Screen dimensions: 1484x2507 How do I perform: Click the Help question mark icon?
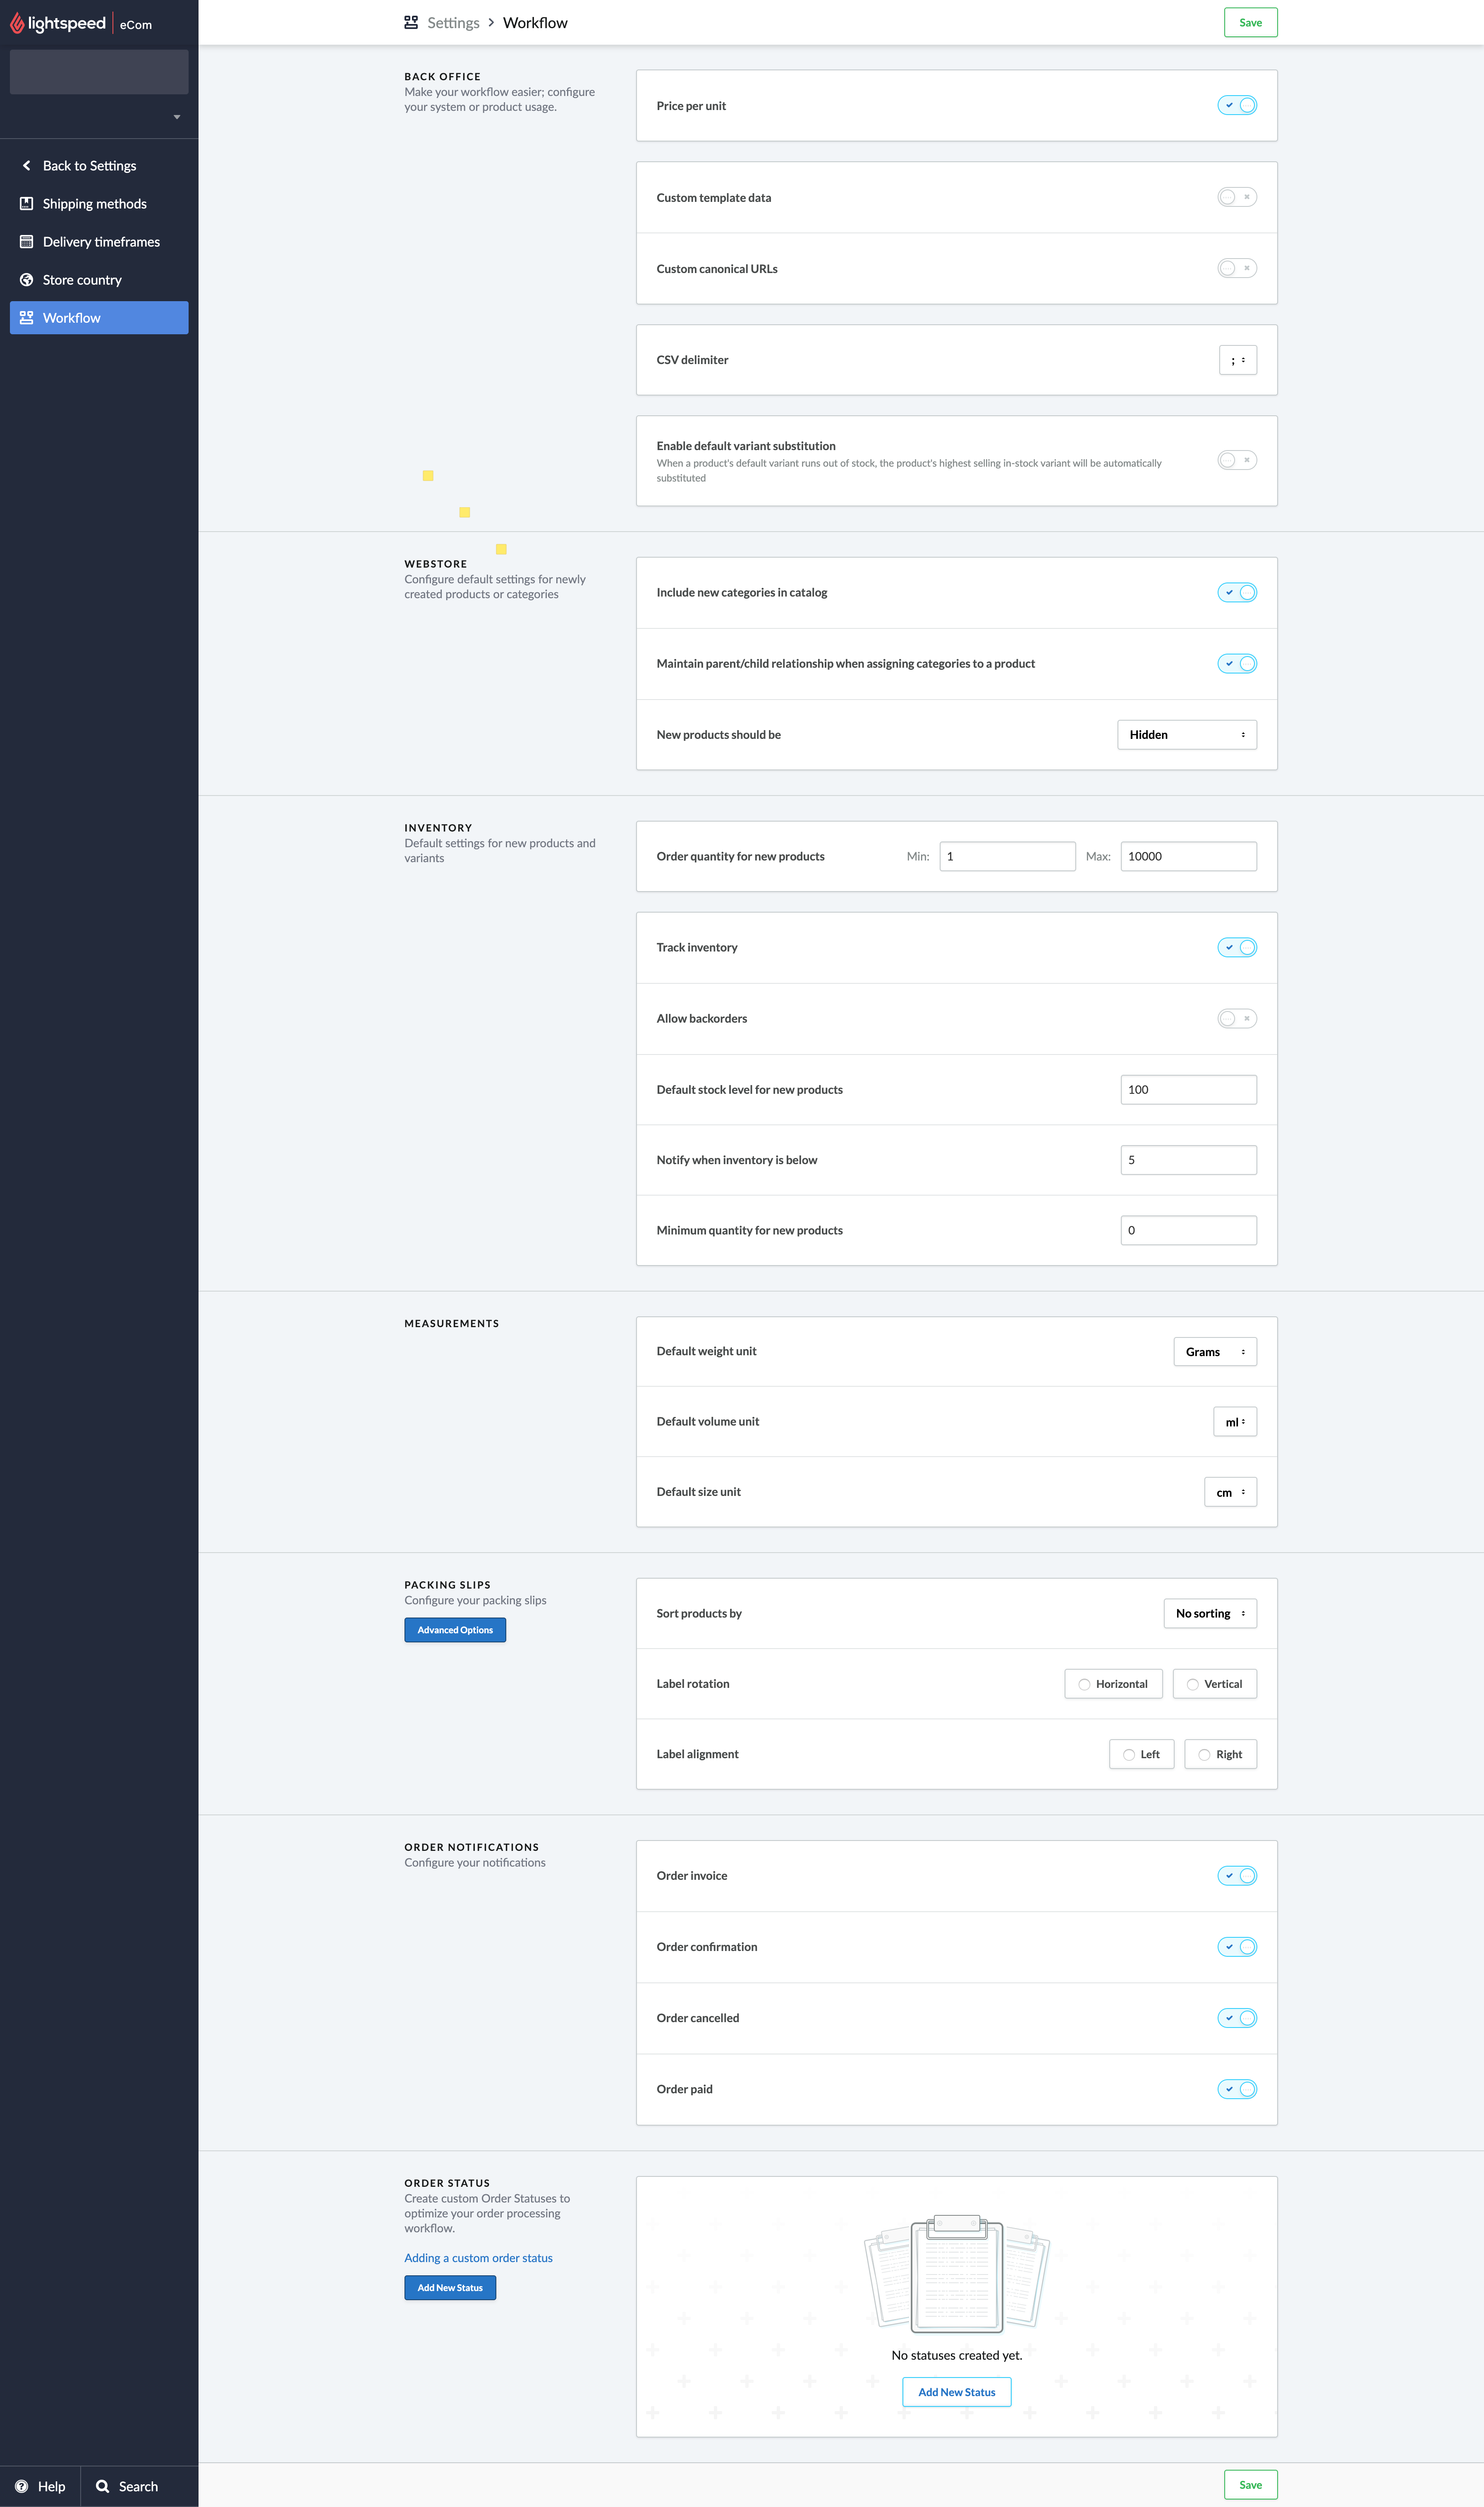[21, 2486]
